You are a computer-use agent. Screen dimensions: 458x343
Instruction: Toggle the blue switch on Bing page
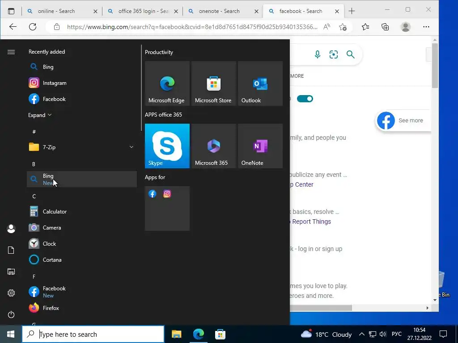tap(305, 99)
